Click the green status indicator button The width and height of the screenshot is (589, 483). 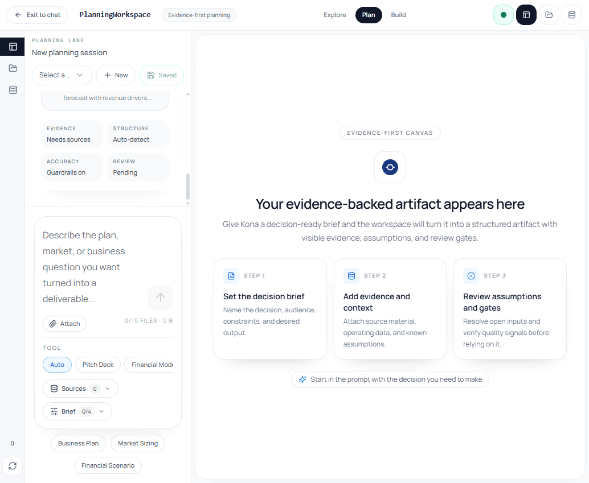pyautogui.click(x=504, y=15)
